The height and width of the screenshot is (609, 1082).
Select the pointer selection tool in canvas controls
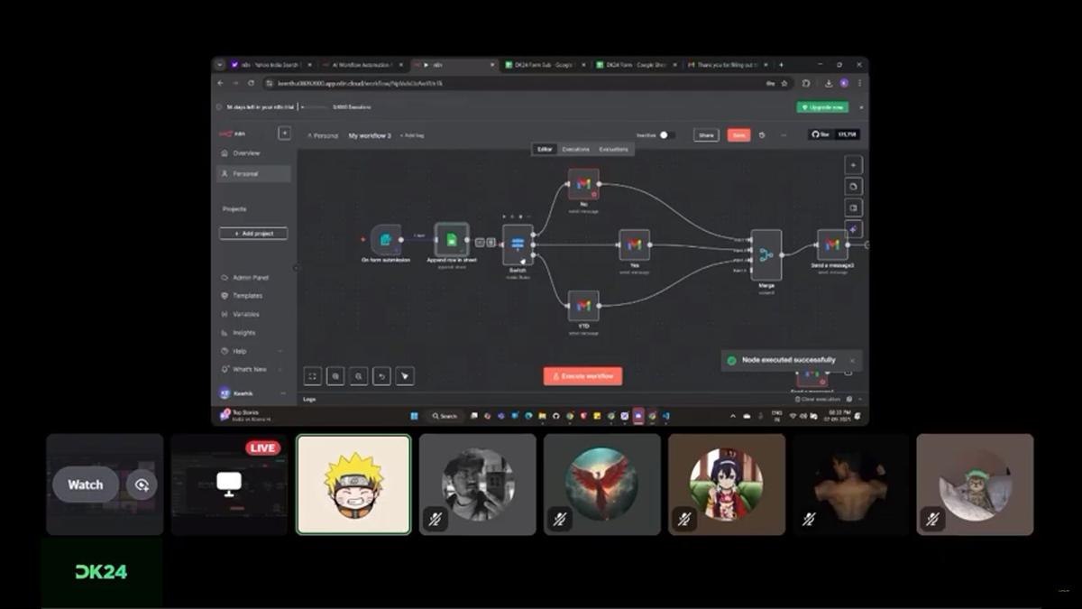[x=404, y=375]
